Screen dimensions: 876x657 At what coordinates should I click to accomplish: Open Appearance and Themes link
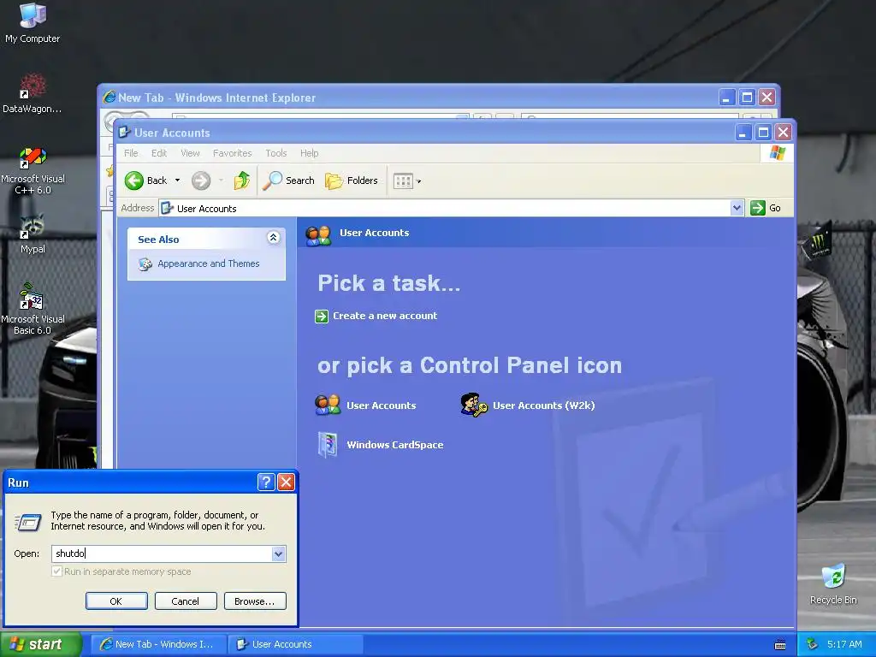208,263
